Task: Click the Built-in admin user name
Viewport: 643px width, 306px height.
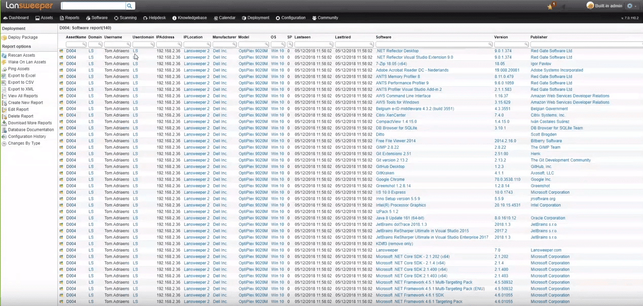Action: [x=609, y=6]
